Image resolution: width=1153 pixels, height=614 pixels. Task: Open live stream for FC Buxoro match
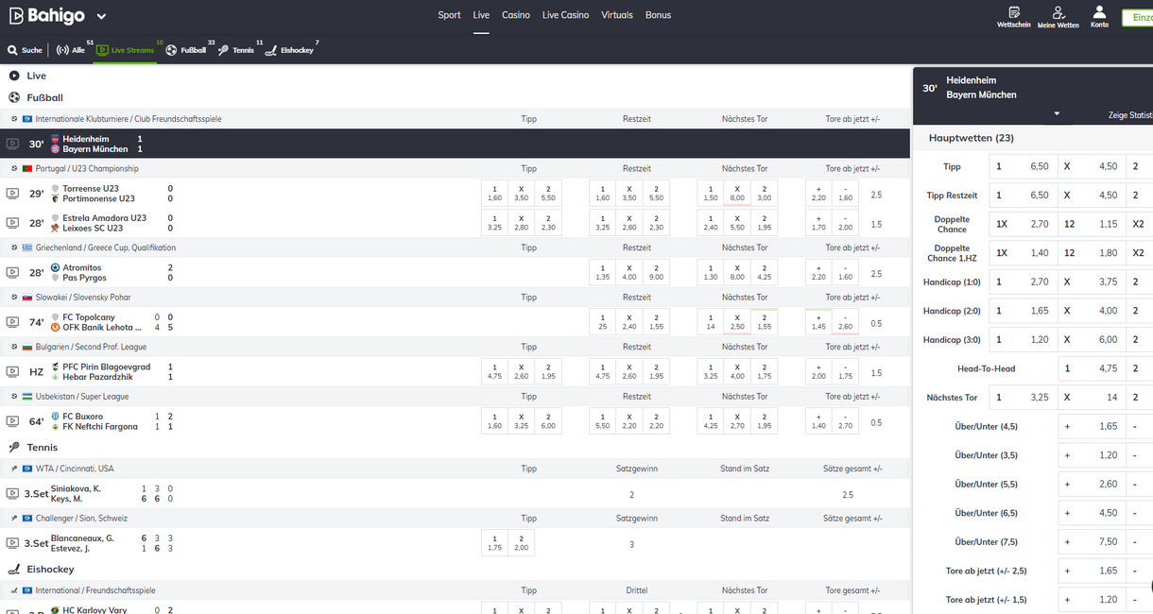12,421
